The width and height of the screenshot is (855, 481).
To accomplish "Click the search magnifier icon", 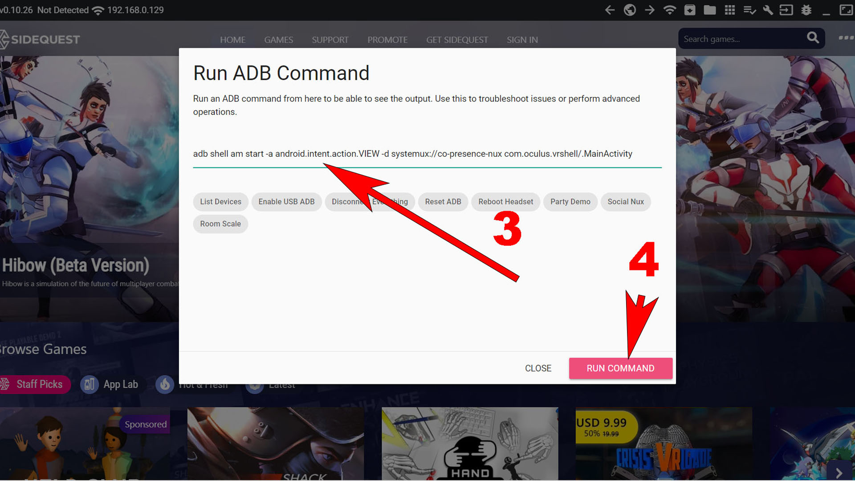I will [813, 38].
